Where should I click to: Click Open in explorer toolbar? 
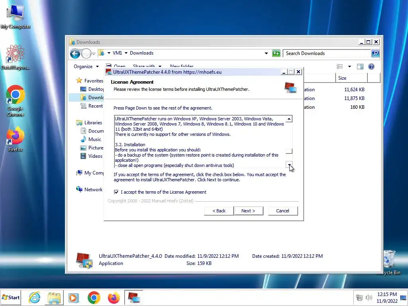(116, 66)
